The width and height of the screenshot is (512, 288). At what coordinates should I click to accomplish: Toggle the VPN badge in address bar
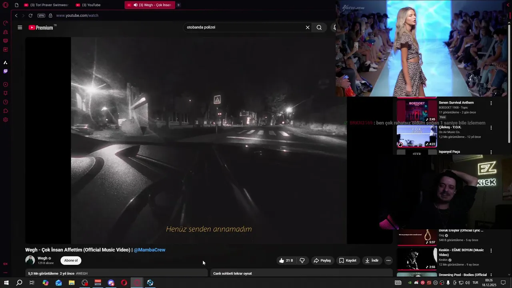(41, 16)
